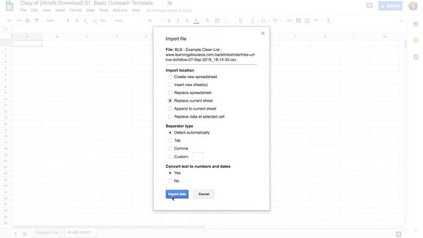Viewport: 423px width, 238px height.
Task: Open the Help menu
Action: pyautogui.click(x=135, y=11)
